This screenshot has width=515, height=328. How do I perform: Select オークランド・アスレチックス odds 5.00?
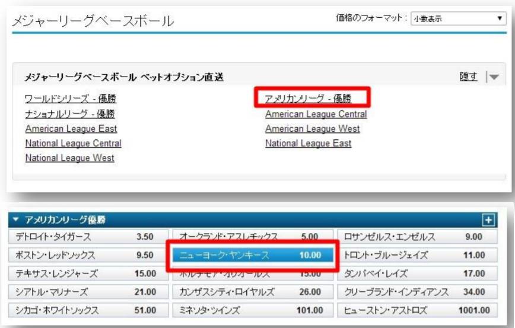(253, 235)
